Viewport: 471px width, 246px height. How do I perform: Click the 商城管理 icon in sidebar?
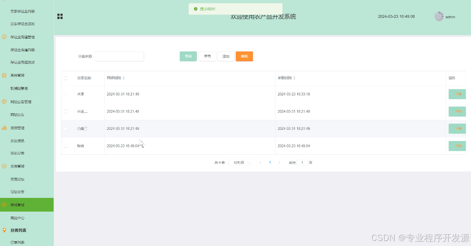coord(4,205)
